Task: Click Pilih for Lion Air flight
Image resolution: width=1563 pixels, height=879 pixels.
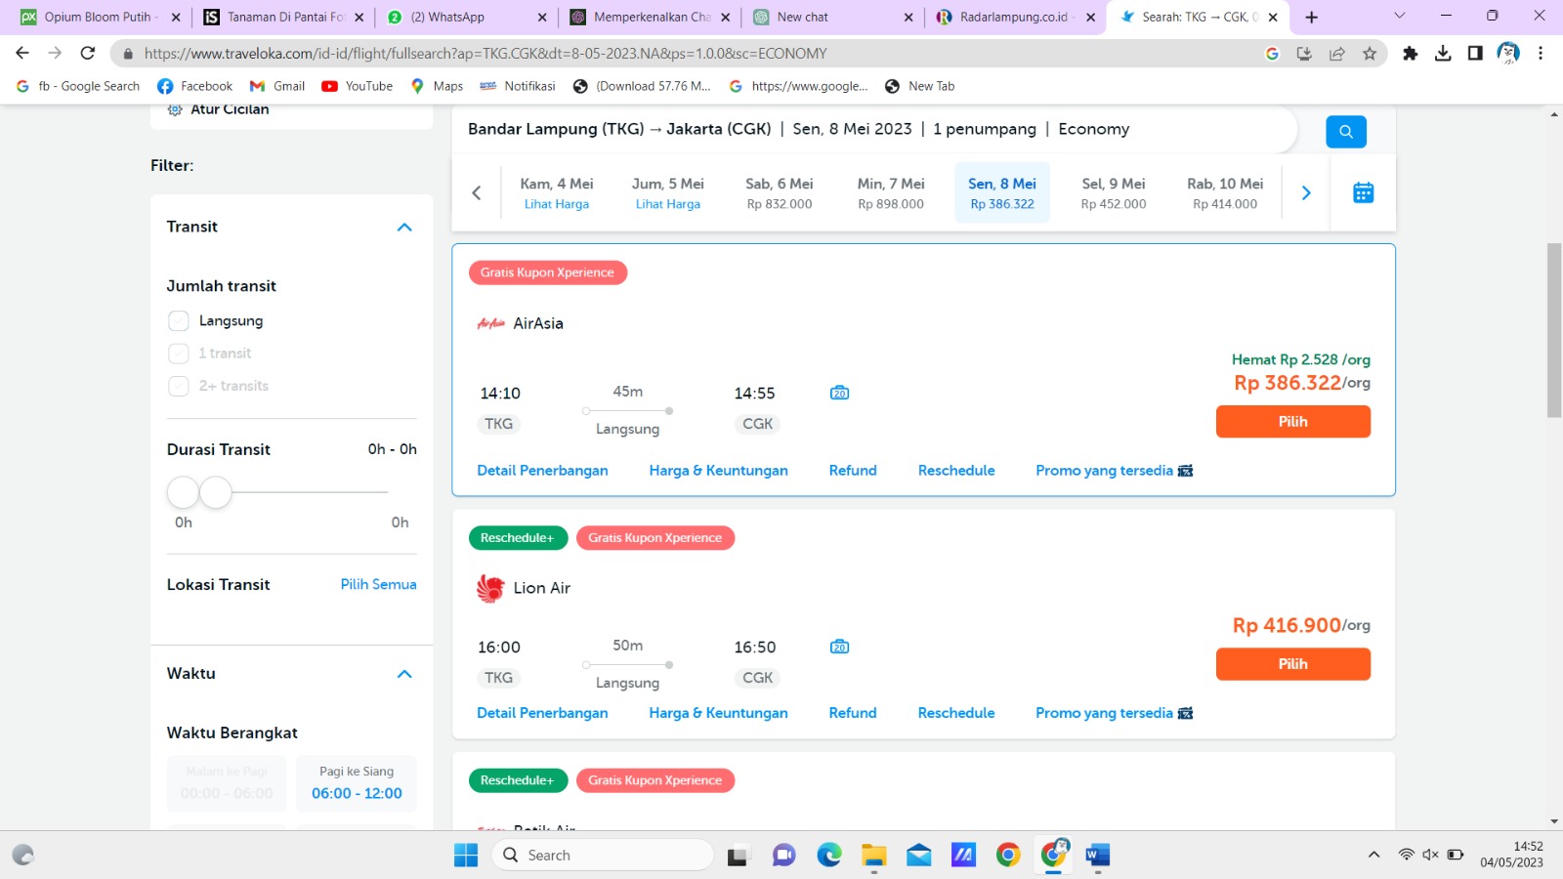Action: click(1292, 664)
